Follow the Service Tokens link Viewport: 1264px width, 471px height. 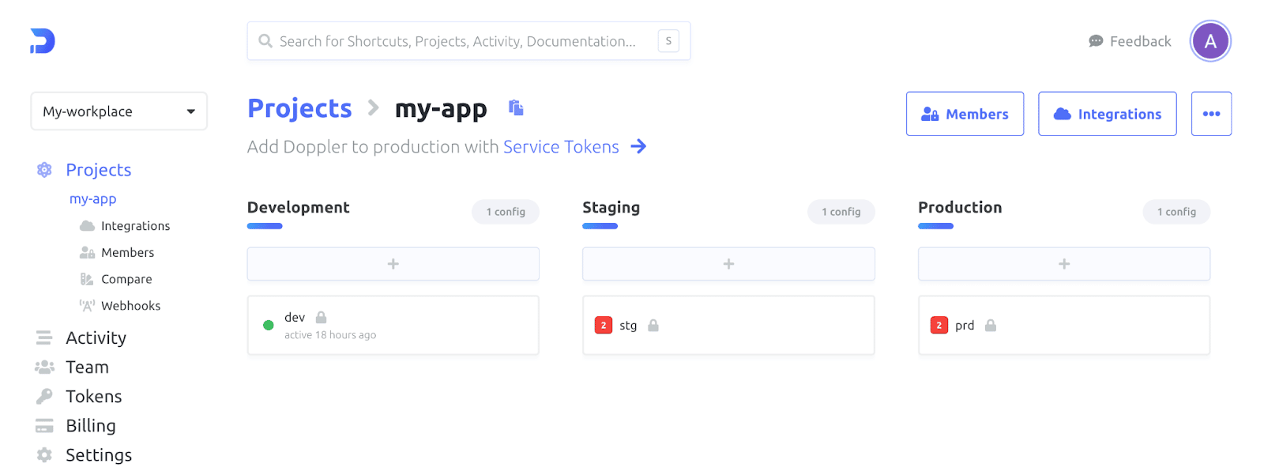coord(560,147)
